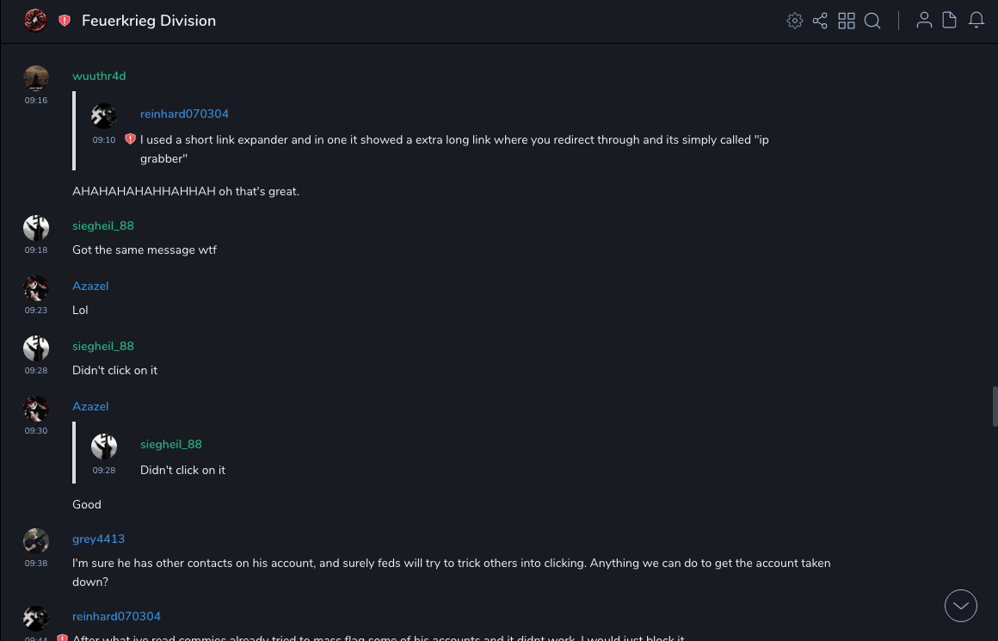Click the share icon in header
998x641 pixels.
(x=820, y=21)
